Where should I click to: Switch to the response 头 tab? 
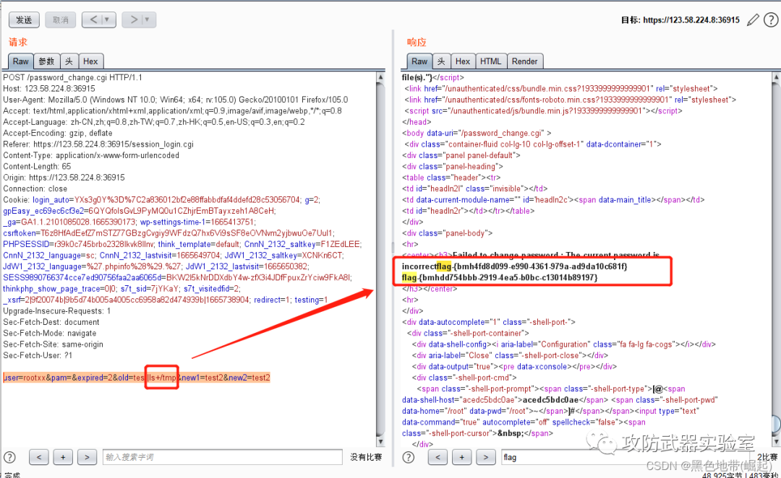441,61
